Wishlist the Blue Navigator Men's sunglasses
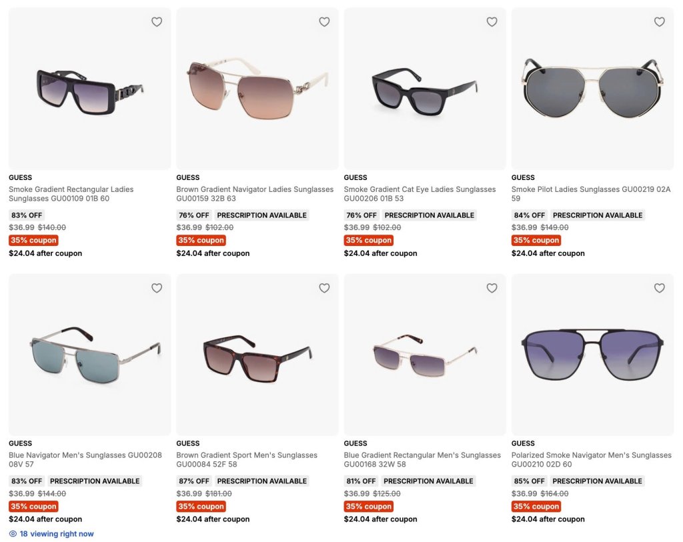The width and height of the screenshot is (683, 542). click(157, 288)
